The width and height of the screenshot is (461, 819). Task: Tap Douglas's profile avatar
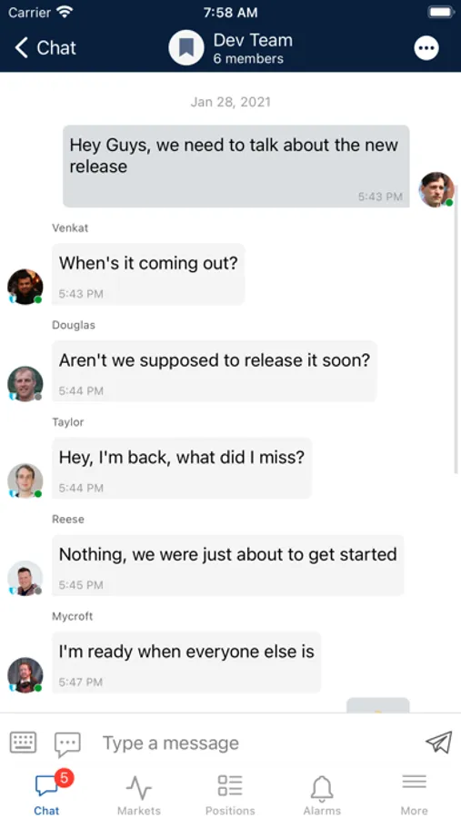pyautogui.click(x=25, y=384)
